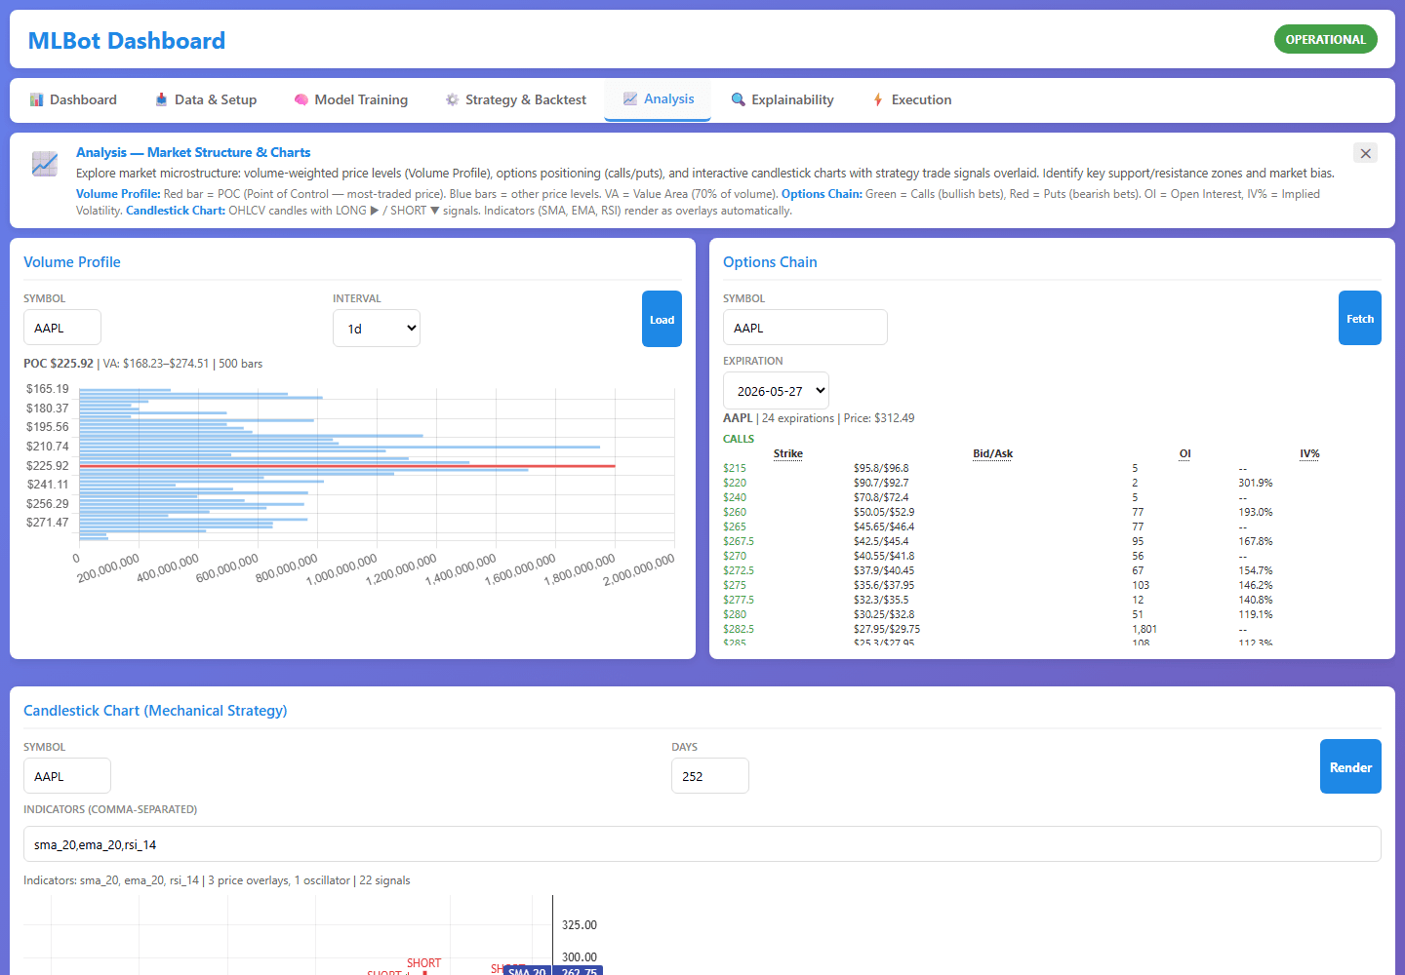
Task: Select the $267.5 call strike
Action: click(x=739, y=541)
